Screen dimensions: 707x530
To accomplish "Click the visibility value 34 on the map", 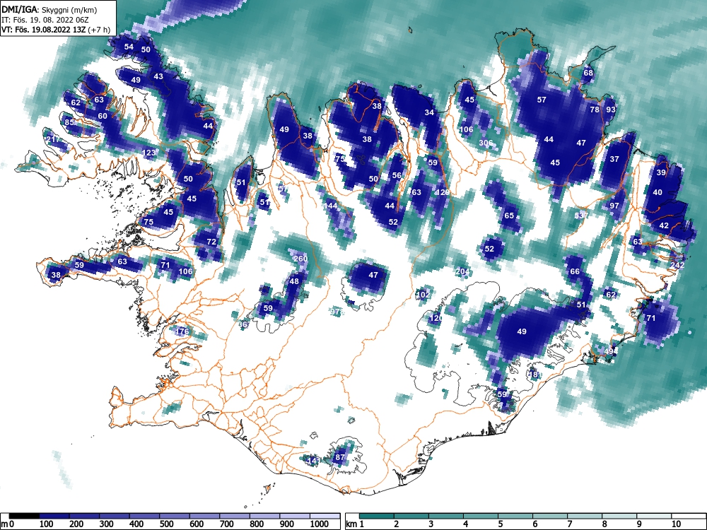I will (x=429, y=112).
